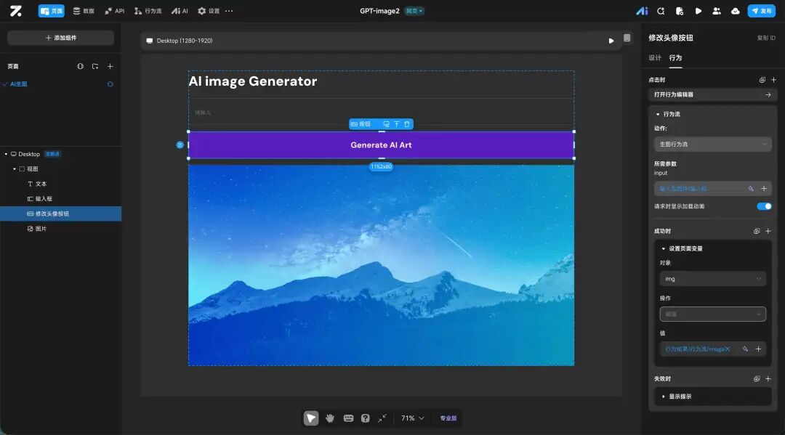Click the add folder icon in 页面 header

95,67
